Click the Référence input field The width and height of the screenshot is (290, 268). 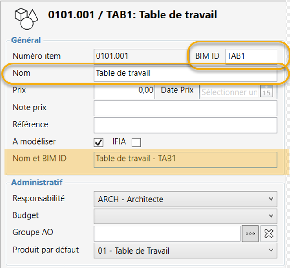tap(185, 125)
